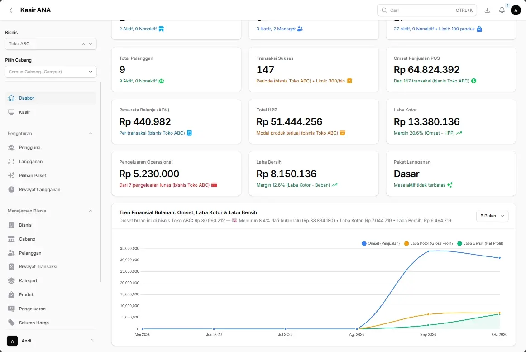
Task: Click the building icon beside Bisnis menu
Action: (11, 225)
